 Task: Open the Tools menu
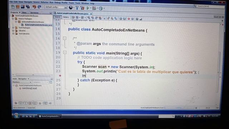[78, 3]
